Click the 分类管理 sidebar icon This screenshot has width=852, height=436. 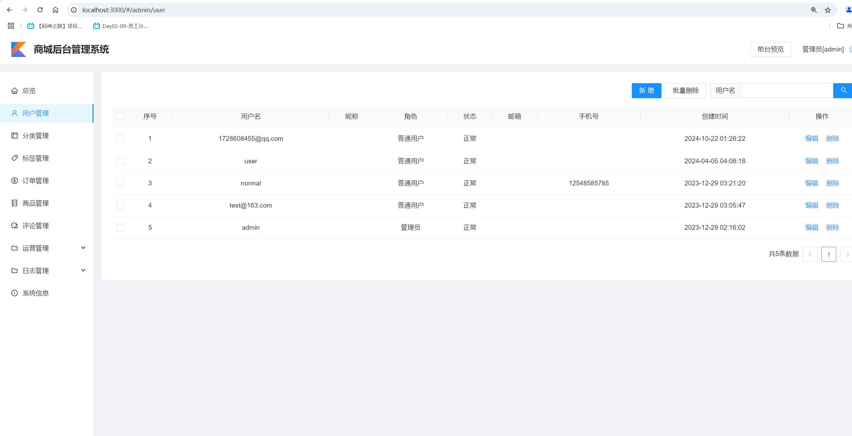14,135
